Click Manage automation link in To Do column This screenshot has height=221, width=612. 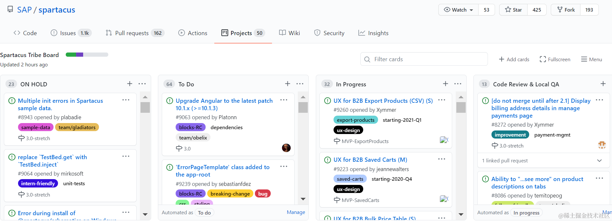pyautogui.click(x=296, y=212)
